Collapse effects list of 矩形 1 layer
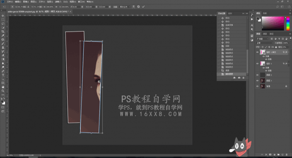The image size is (292, 158). [289, 63]
